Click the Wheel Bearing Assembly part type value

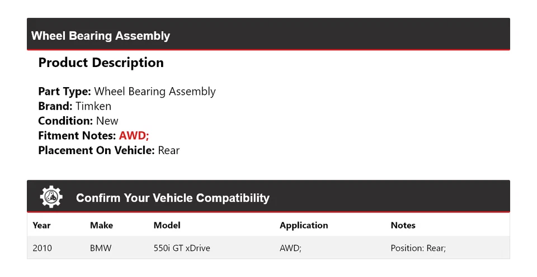[154, 92]
